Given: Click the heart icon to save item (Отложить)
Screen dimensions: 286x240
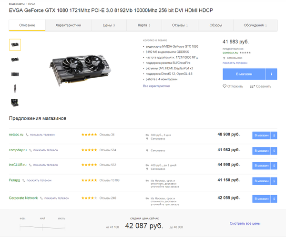Looking at the screenshot, I should pyautogui.click(x=225, y=86).
